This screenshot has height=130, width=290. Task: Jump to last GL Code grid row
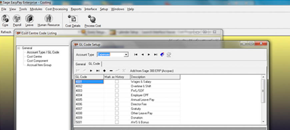click(98, 71)
